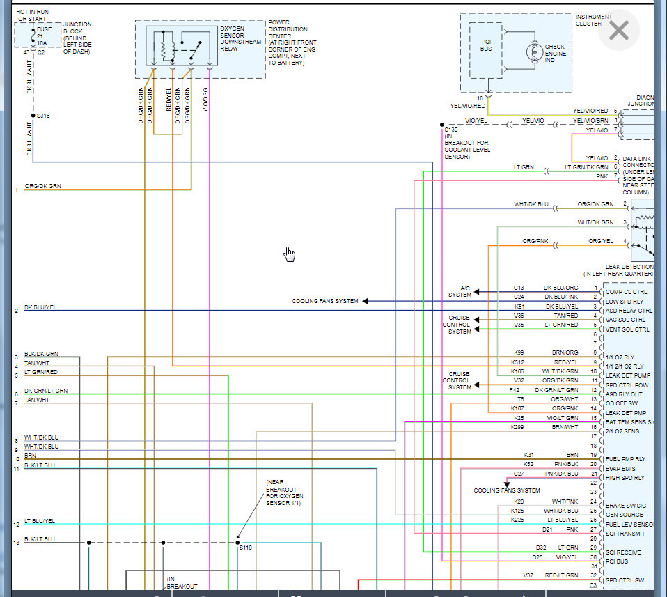Click the 'OD OFF SW' pin label
667x597 pixels.
click(x=622, y=403)
